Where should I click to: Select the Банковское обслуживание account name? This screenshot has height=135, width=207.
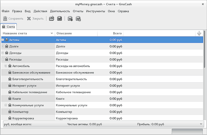coord(31,72)
